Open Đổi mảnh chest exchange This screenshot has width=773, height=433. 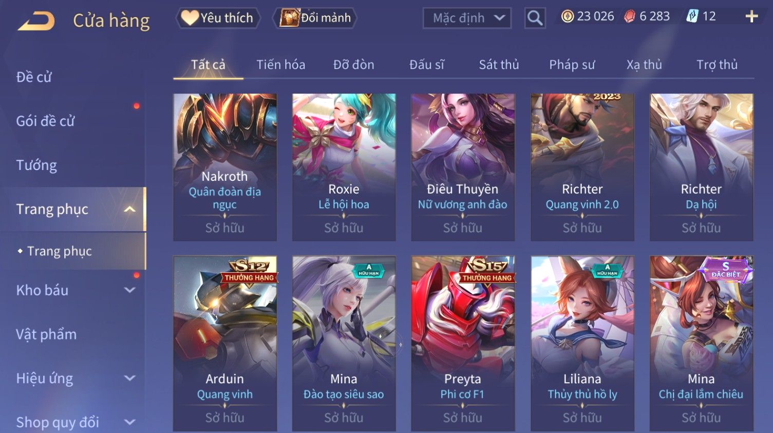315,18
